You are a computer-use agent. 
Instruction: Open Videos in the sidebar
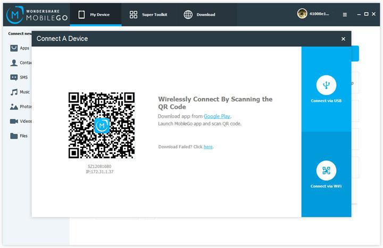pos(21,121)
